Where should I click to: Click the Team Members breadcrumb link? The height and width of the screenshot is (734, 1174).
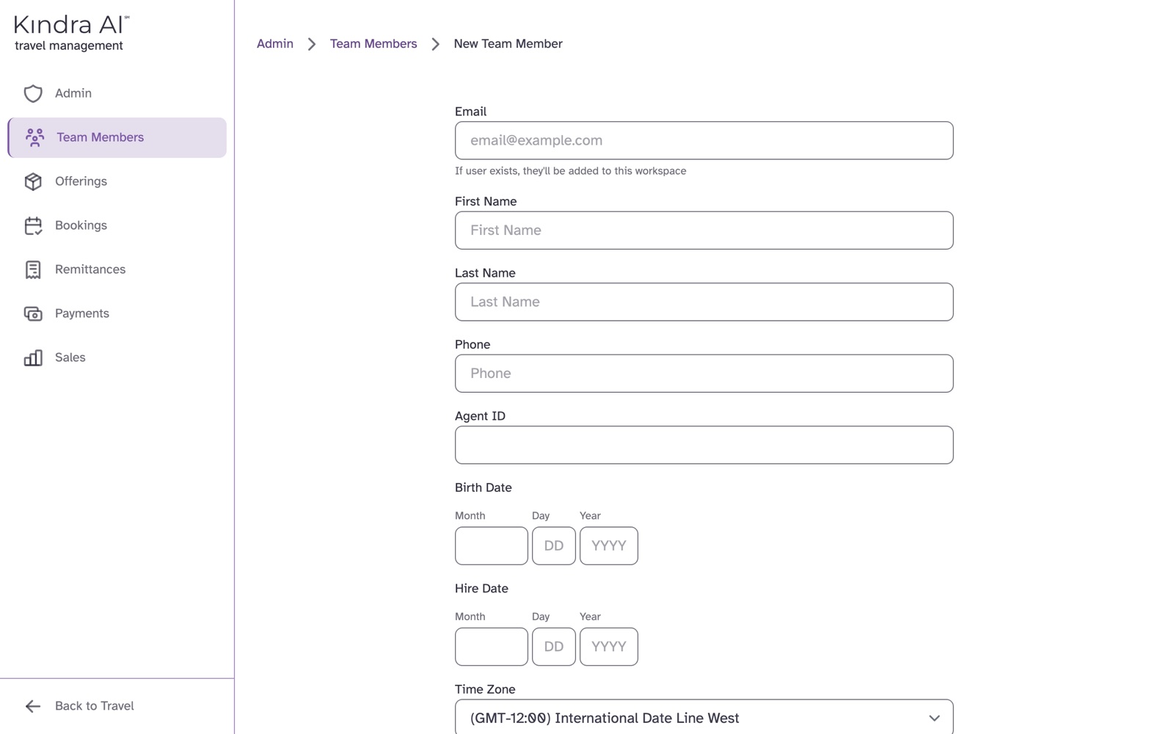click(x=373, y=44)
